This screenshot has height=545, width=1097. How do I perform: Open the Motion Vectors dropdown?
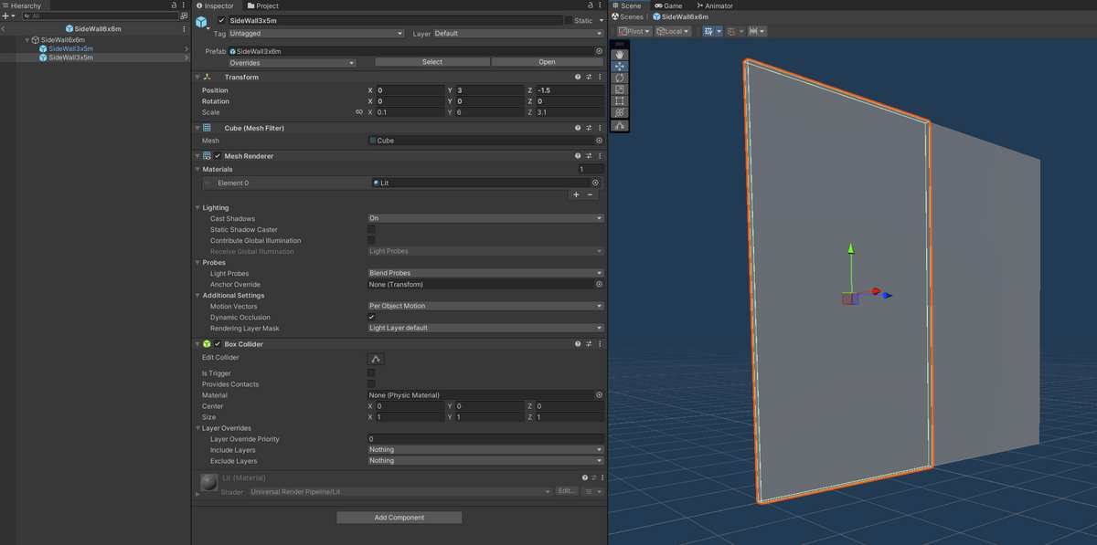pyautogui.click(x=485, y=307)
